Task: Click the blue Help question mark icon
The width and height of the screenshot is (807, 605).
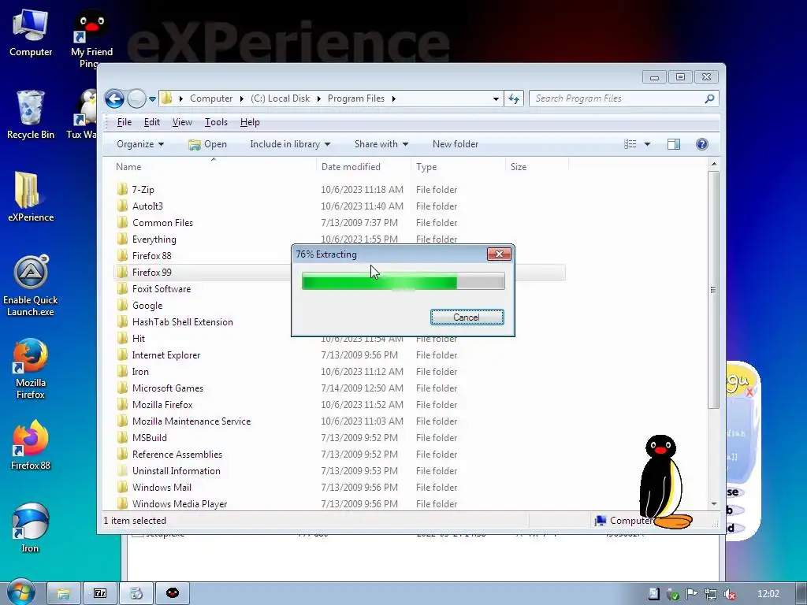Action: pyautogui.click(x=702, y=144)
